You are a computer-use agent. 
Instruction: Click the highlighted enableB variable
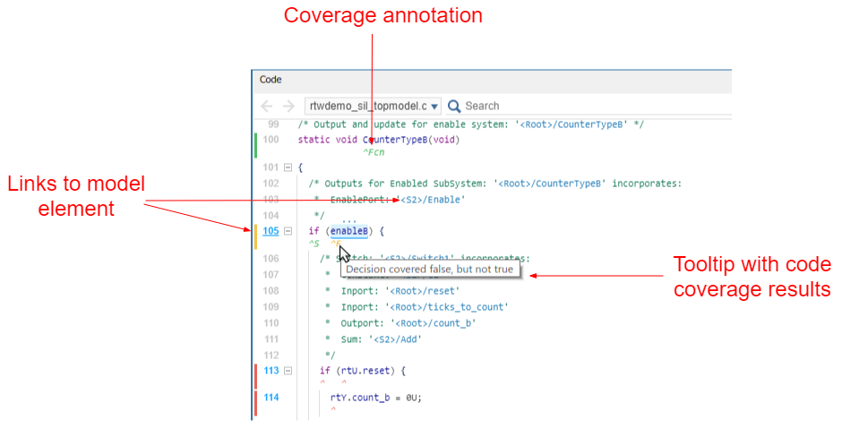[349, 231]
